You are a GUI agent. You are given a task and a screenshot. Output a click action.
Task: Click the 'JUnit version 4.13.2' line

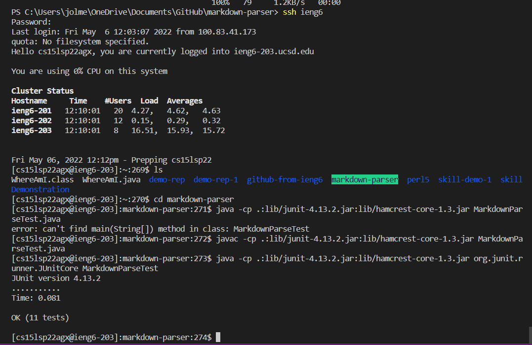pos(56,278)
